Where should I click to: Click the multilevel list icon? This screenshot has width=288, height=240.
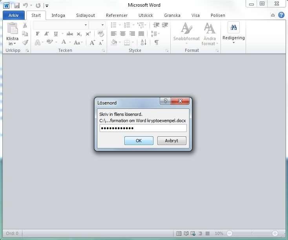(x=141, y=25)
